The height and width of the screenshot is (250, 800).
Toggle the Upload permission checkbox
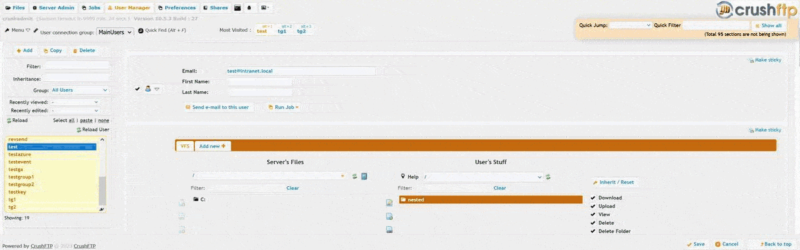(x=593, y=206)
